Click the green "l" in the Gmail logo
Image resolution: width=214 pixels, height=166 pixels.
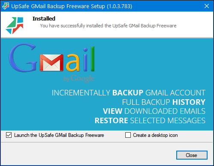[x=93, y=59]
